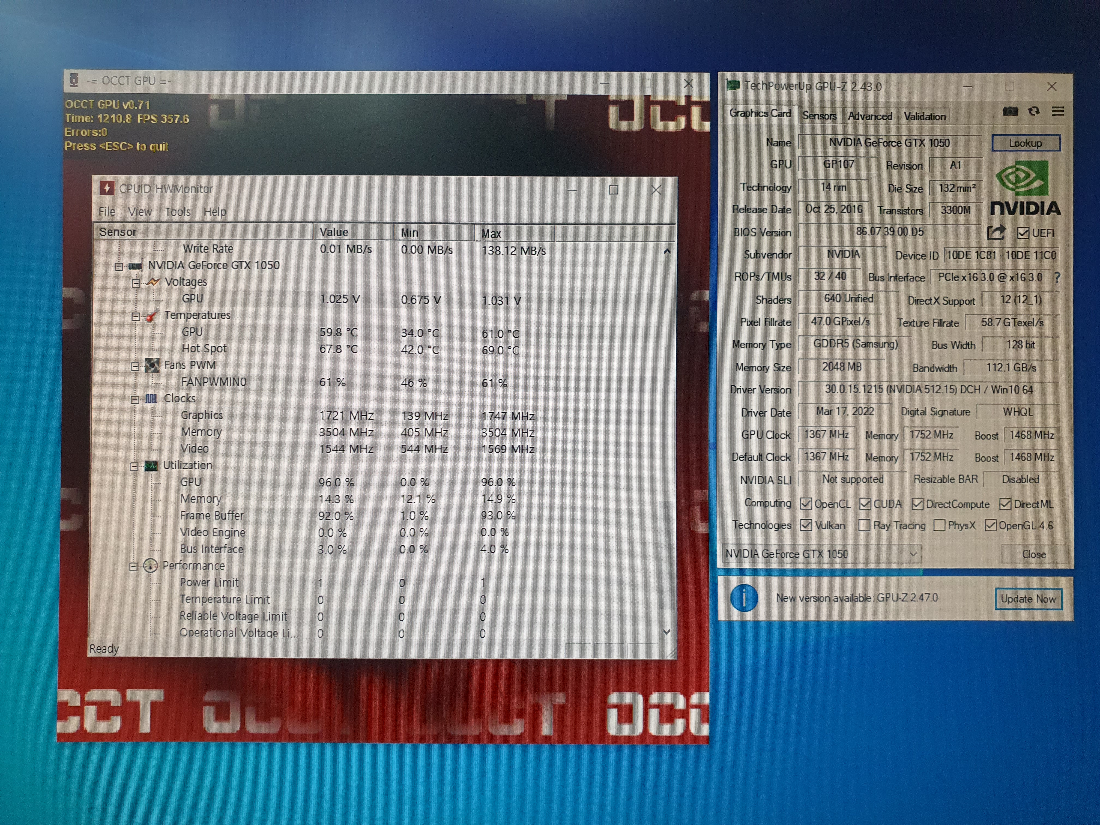This screenshot has width=1100, height=825.
Task: Collapse the Utilization node
Action: pos(134,467)
